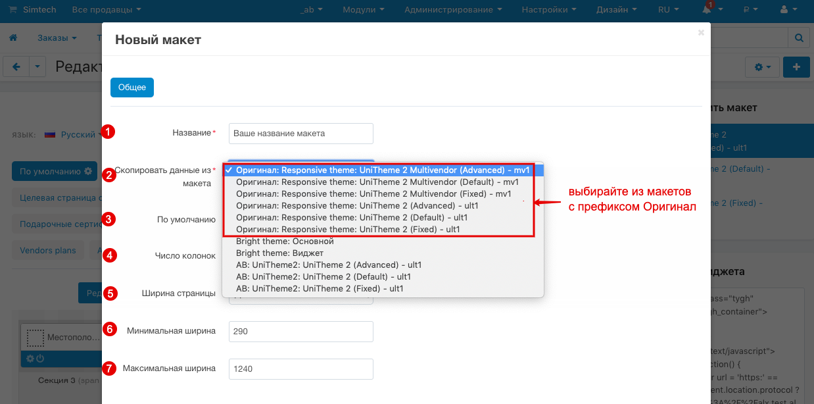Choose Оригинал UniTheme 2 (Fixed) - ult1 option
The image size is (814, 404).
(347, 230)
